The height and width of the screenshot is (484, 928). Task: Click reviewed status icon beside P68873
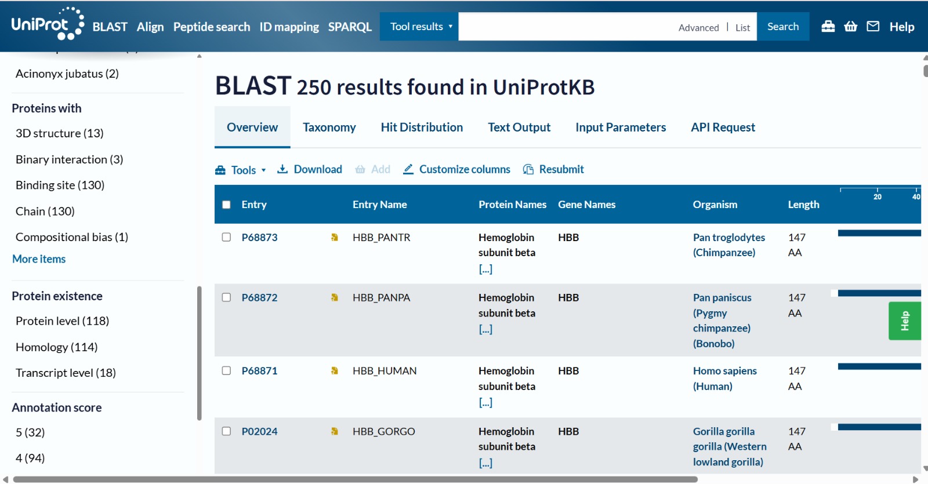pyautogui.click(x=335, y=238)
